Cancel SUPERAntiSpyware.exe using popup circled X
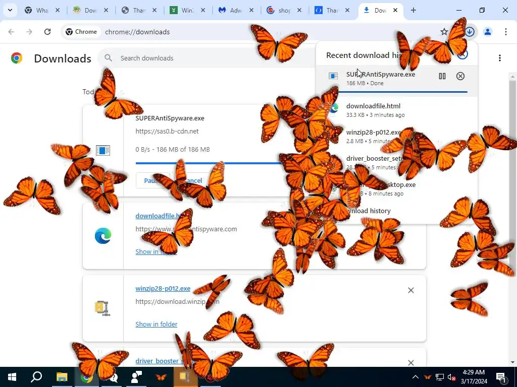The image size is (517, 387). 460,76
